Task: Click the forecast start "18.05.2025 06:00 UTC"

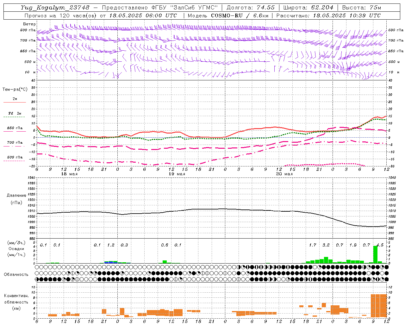Action: [x=143, y=15]
